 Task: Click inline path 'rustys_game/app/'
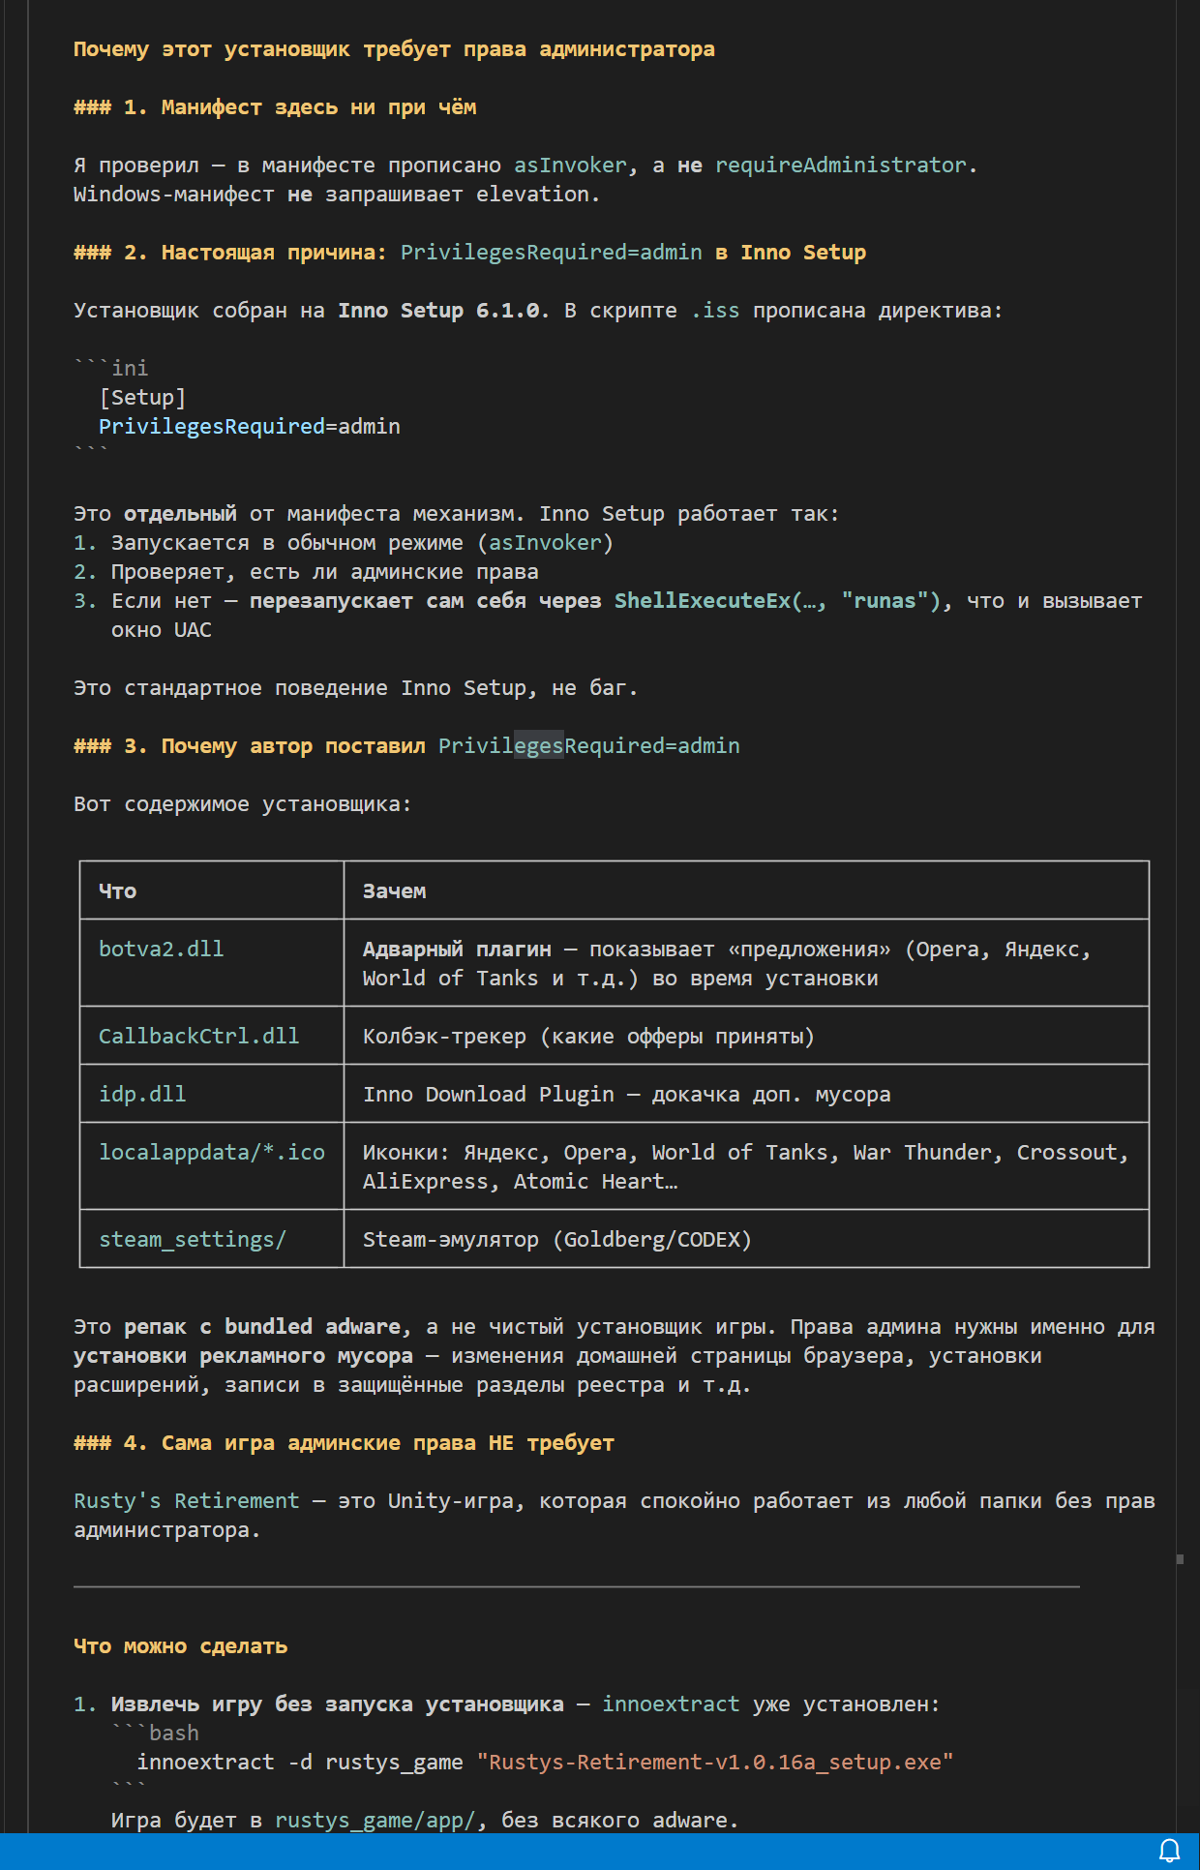tap(375, 1821)
